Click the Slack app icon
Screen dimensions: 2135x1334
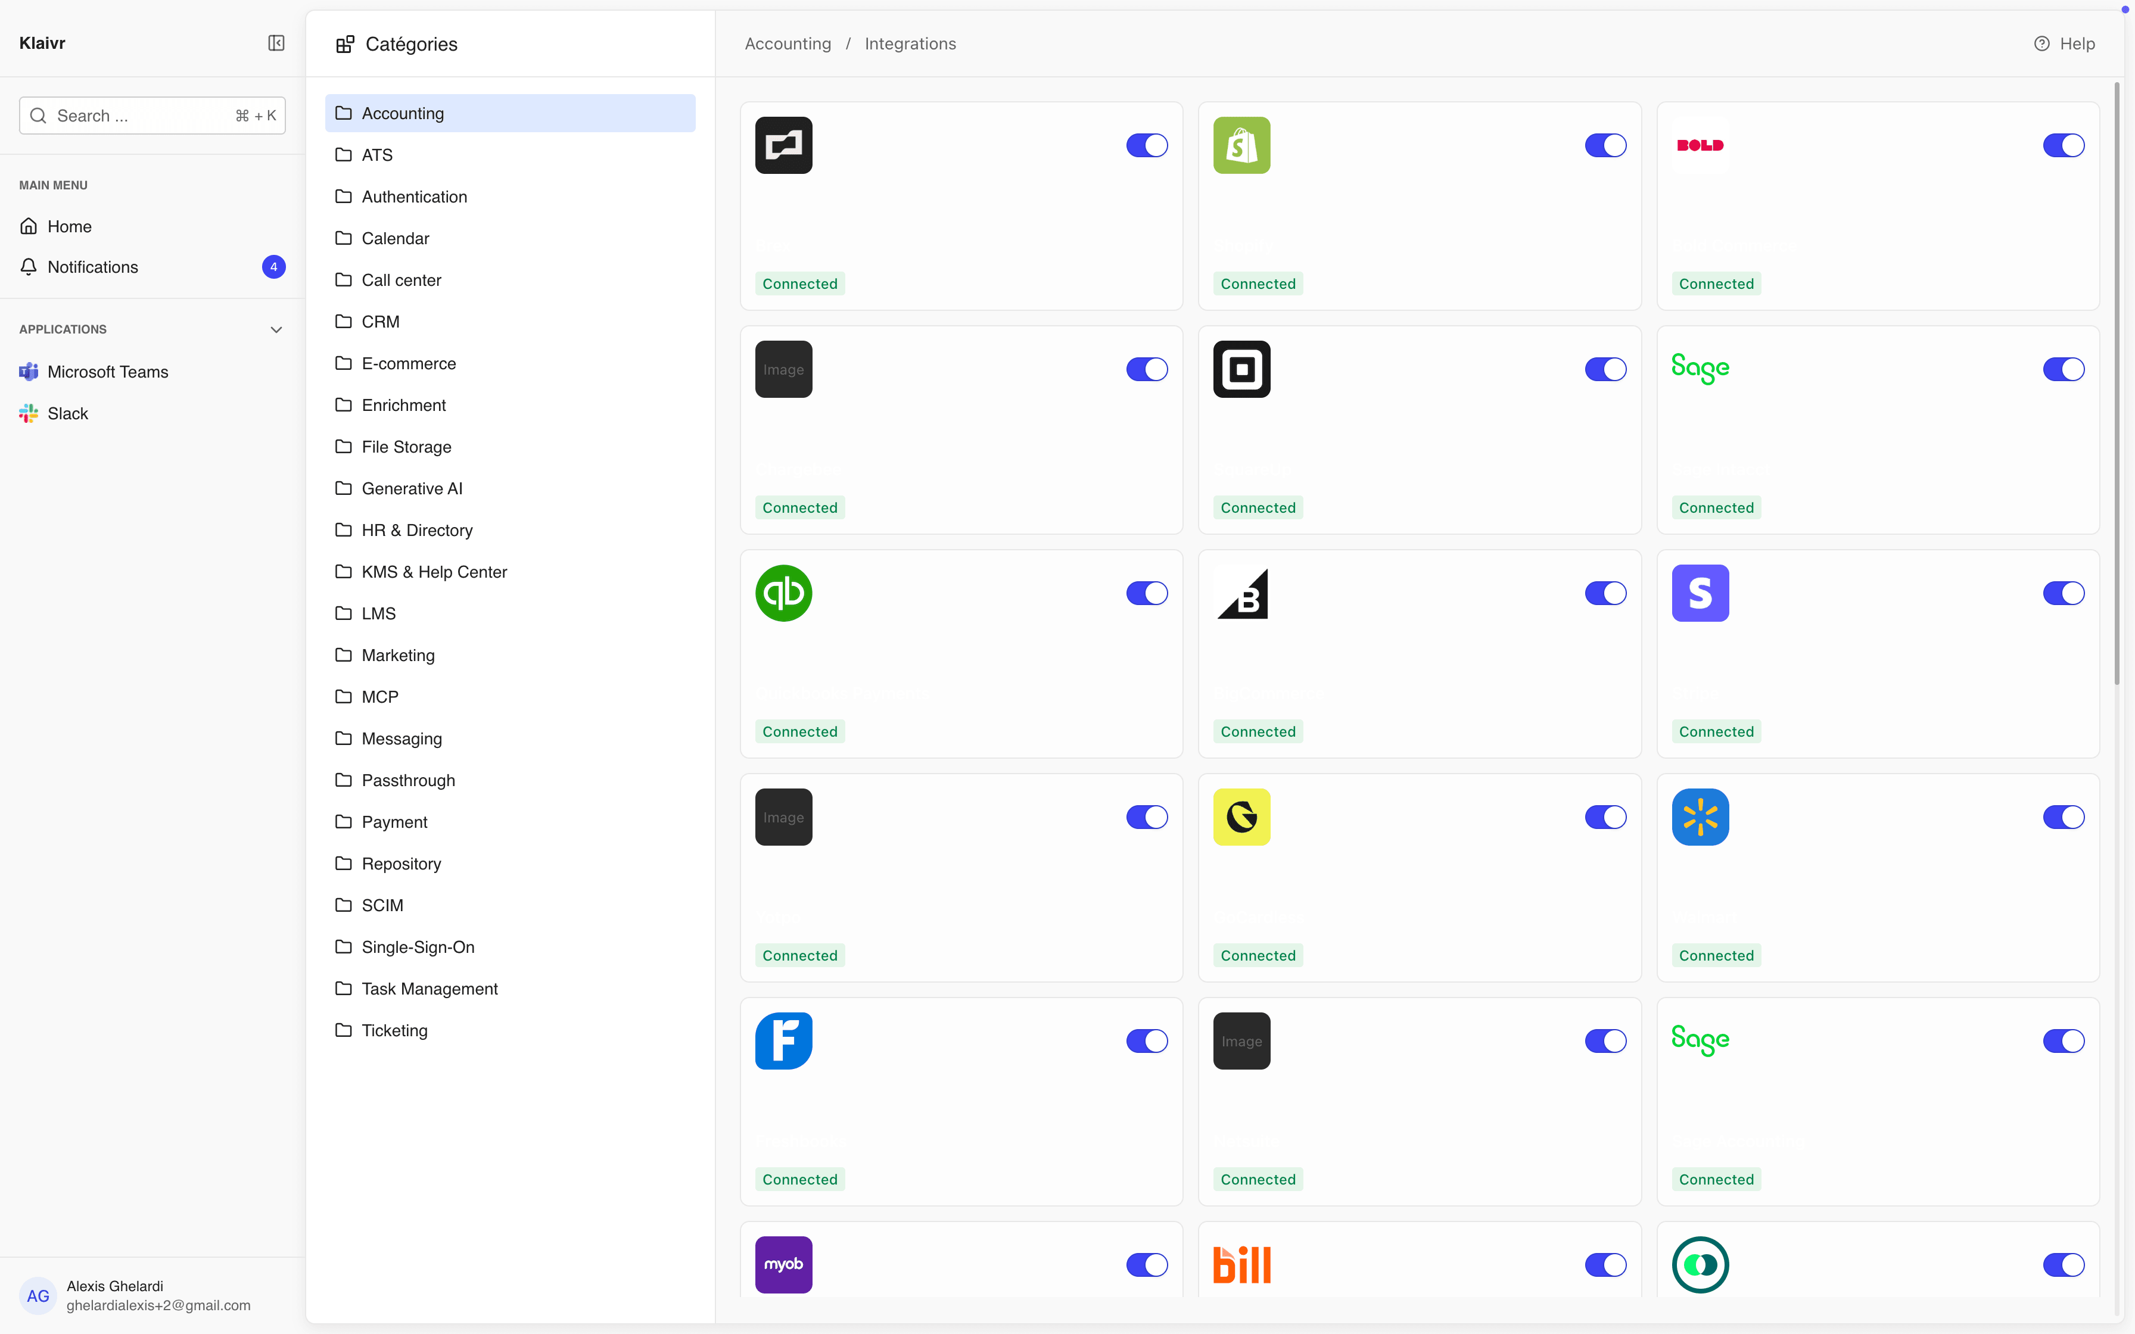(29, 413)
